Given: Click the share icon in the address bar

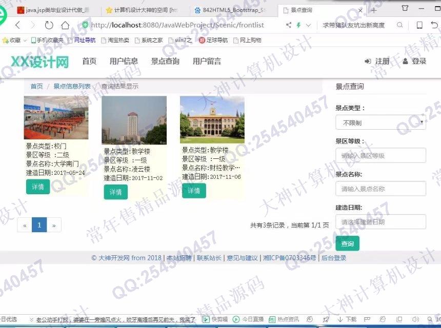Looking at the screenshot, I should pos(289,25).
